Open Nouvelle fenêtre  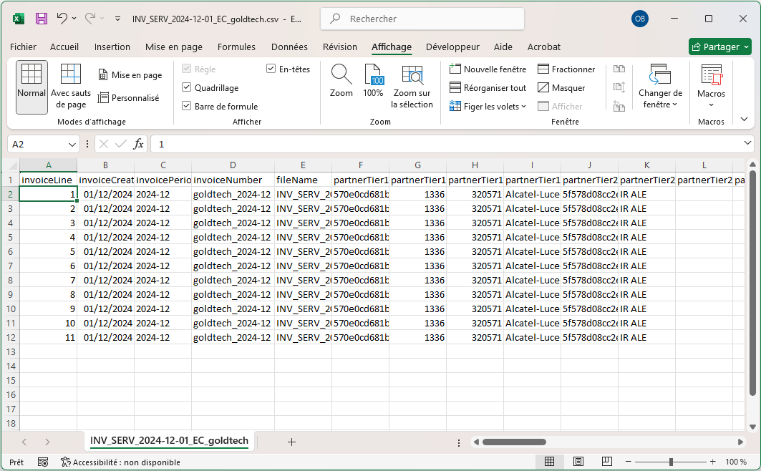coord(488,69)
